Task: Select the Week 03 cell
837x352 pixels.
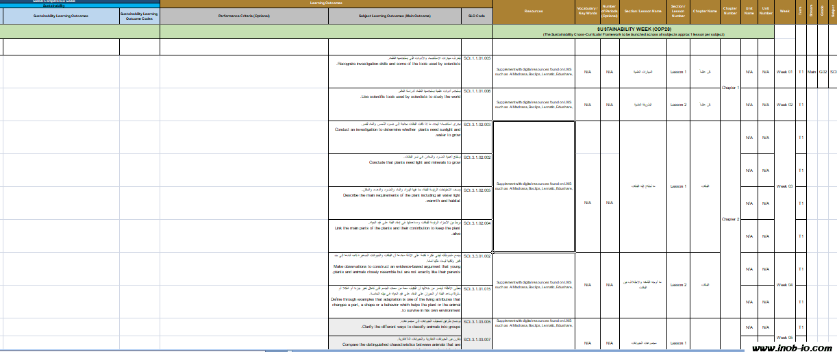Action: tap(784, 186)
